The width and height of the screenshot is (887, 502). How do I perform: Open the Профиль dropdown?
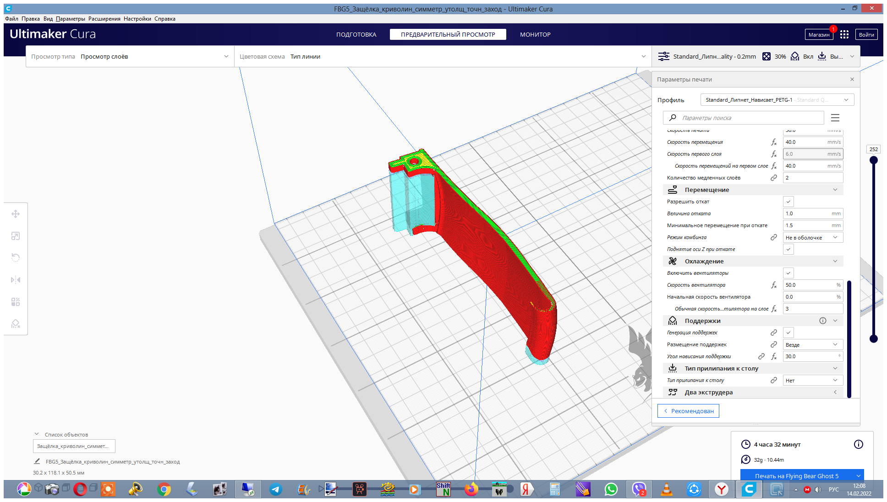pyautogui.click(x=777, y=100)
